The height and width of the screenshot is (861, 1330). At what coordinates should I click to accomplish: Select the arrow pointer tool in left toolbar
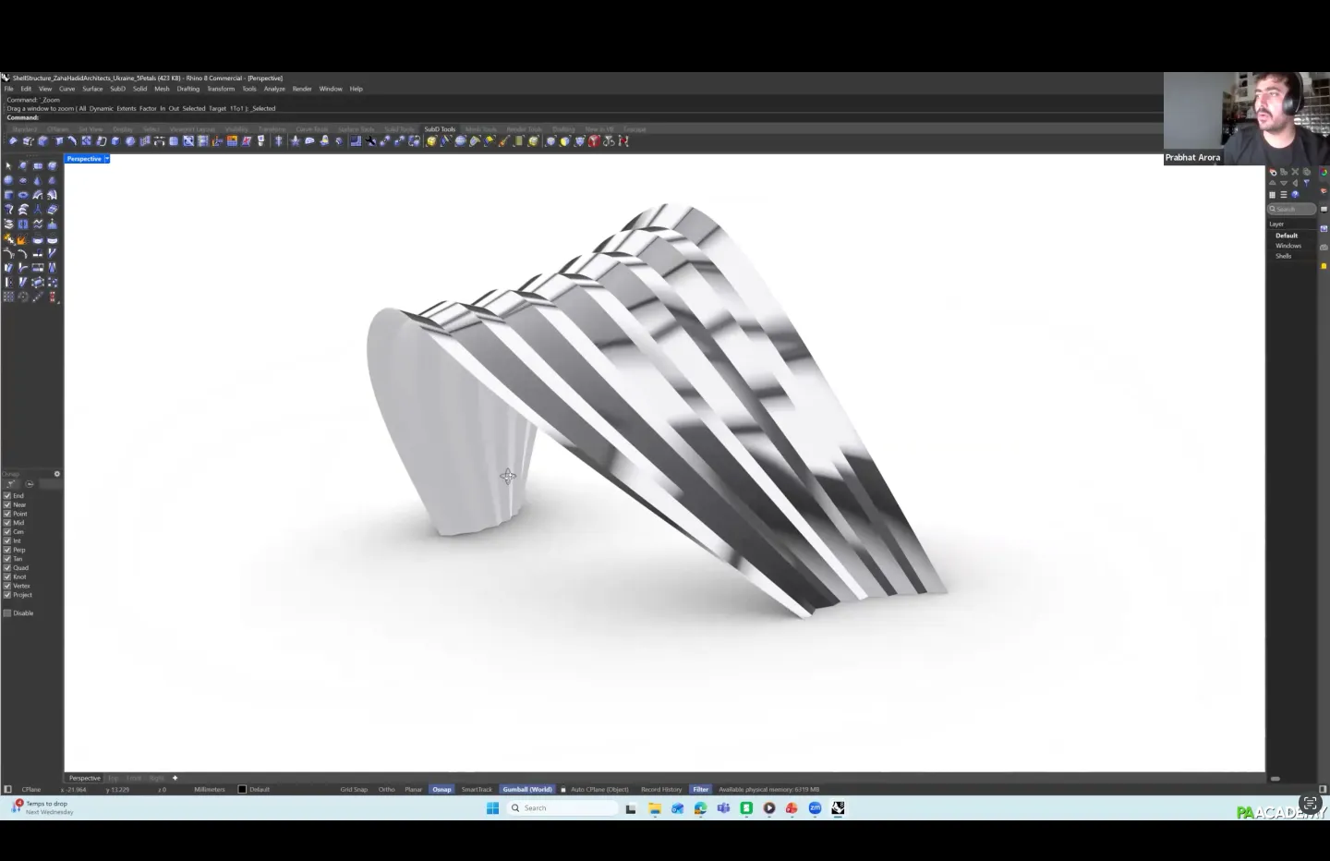click(9, 166)
